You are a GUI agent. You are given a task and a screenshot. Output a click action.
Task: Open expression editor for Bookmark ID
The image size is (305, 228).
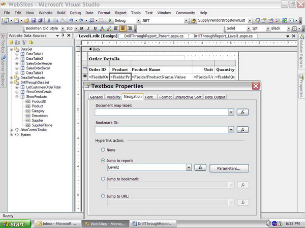point(242,130)
